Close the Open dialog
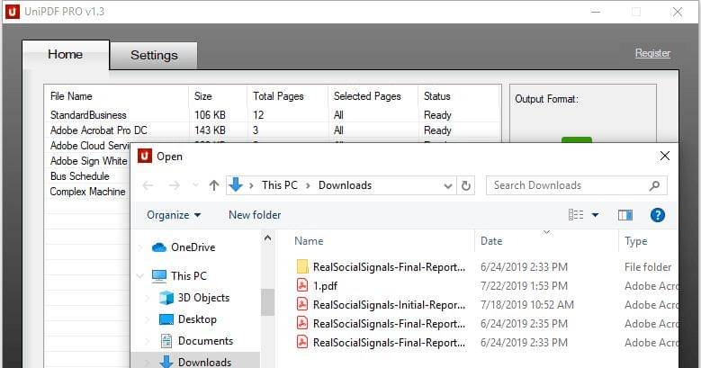This screenshot has width=701, height=368. point(665,156)
